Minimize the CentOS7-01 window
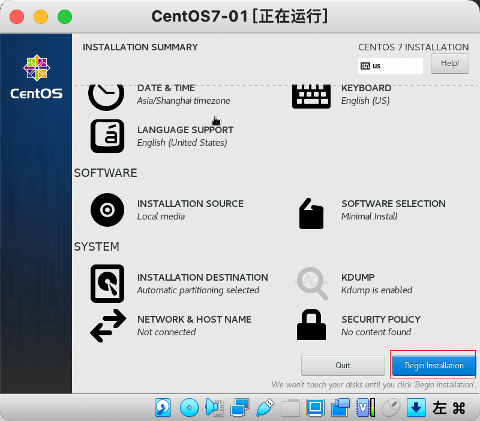Image resolution: width=480 pixels, height=421 pixels. 41,17
